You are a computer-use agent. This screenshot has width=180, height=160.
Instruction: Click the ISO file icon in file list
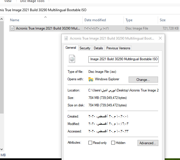(12, 28)
